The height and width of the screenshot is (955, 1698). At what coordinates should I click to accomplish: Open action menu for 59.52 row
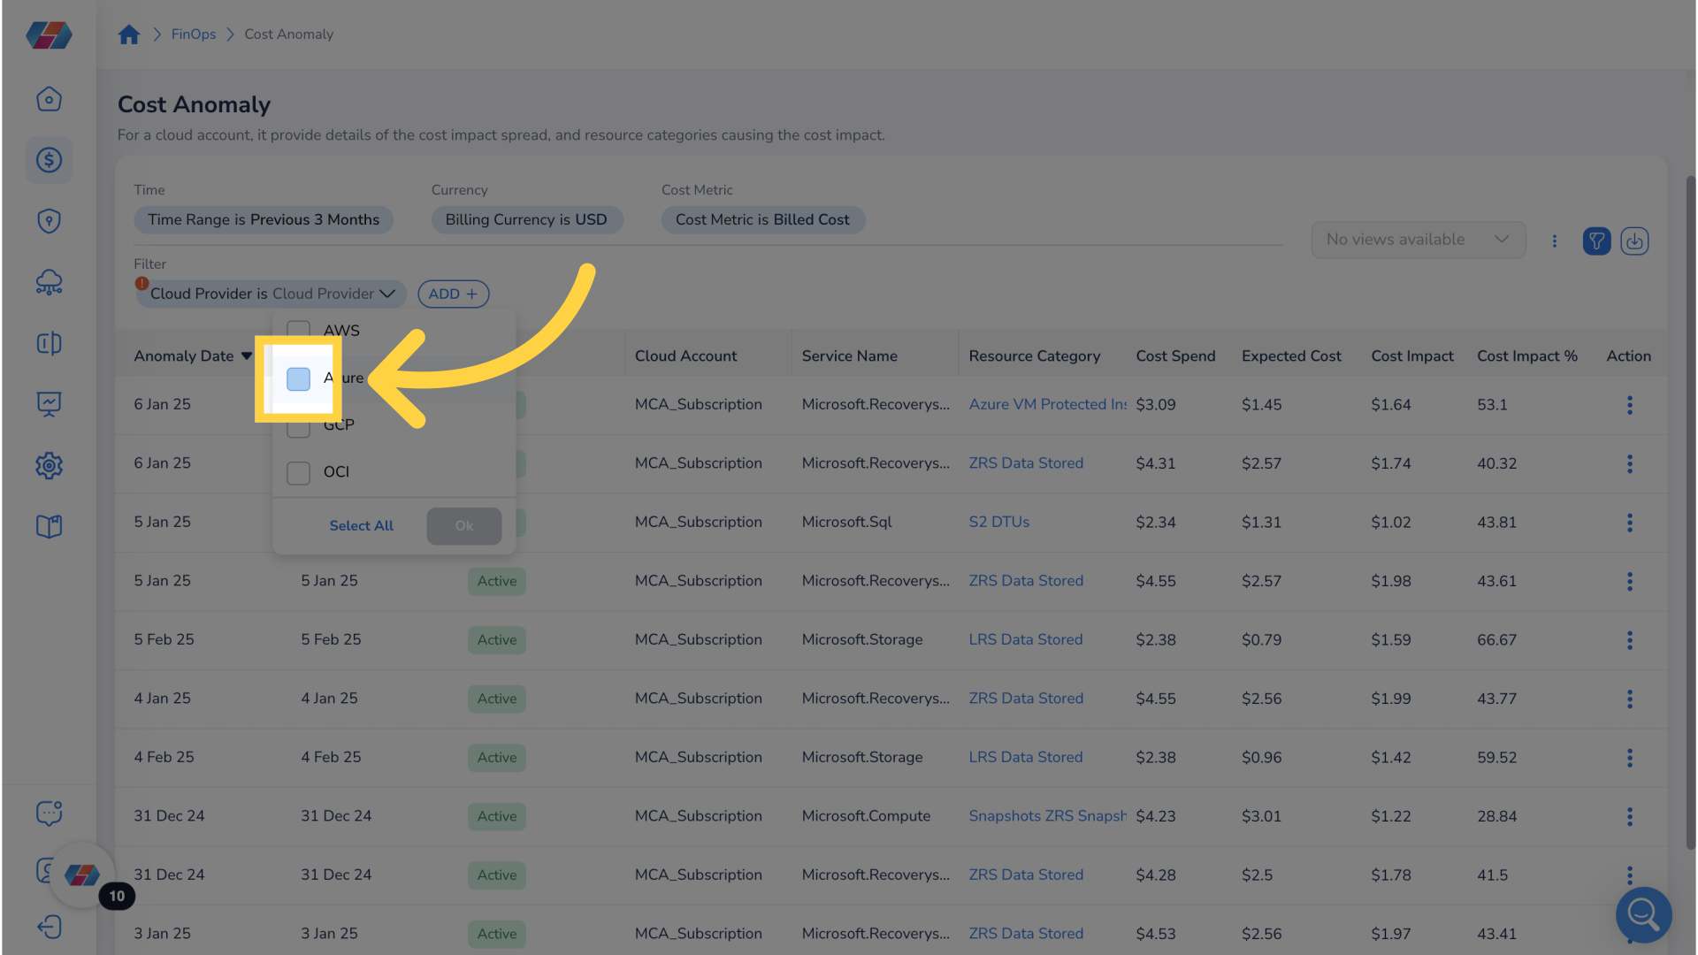coord(1629,758)
